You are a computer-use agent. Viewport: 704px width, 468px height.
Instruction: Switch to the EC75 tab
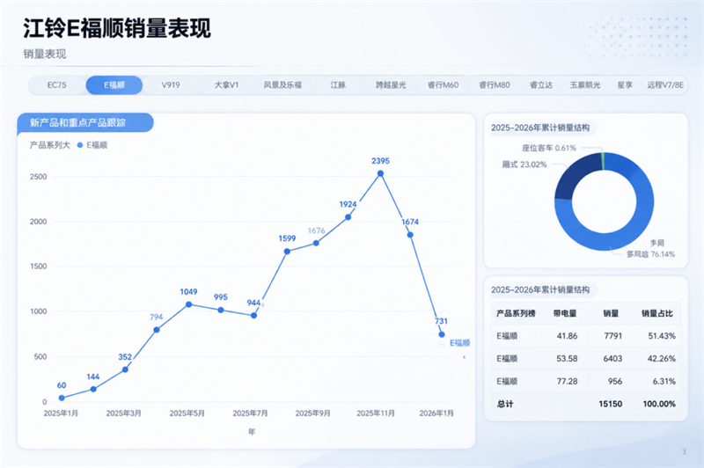pyautogui.click(x=57, y=85)
